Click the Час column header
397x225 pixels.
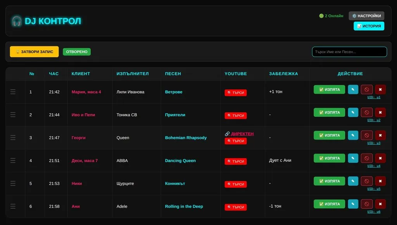tap(54, 74)
